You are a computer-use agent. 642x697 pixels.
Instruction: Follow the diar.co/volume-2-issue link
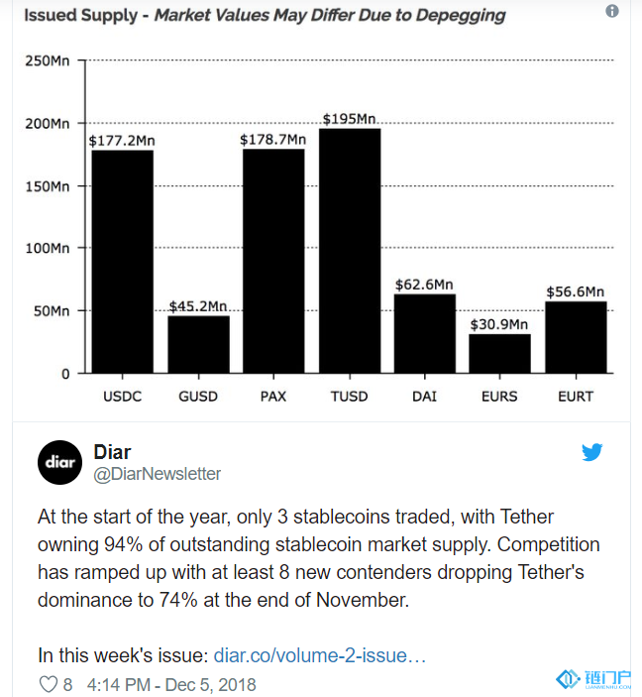(320, 655)
